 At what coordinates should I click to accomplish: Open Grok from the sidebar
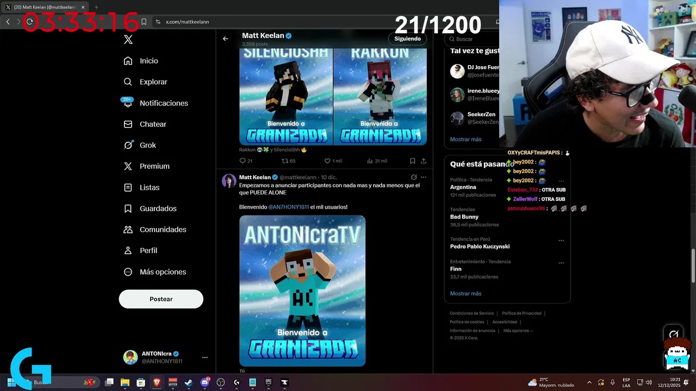pos(140,145)
